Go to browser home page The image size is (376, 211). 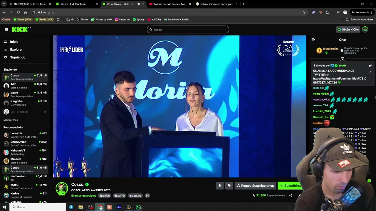[x=25, y=12]
